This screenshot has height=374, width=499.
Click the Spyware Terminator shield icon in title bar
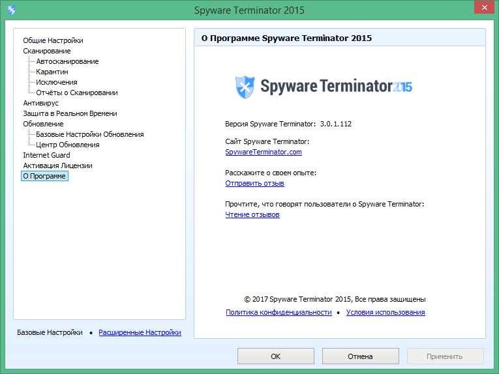[12, 10]
